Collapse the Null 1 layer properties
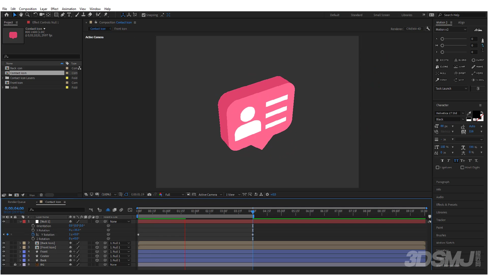Viewport: 488px width, 275px height. coord(20,222)
